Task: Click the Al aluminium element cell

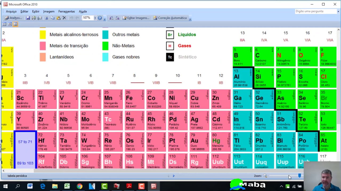Action: 242,78
